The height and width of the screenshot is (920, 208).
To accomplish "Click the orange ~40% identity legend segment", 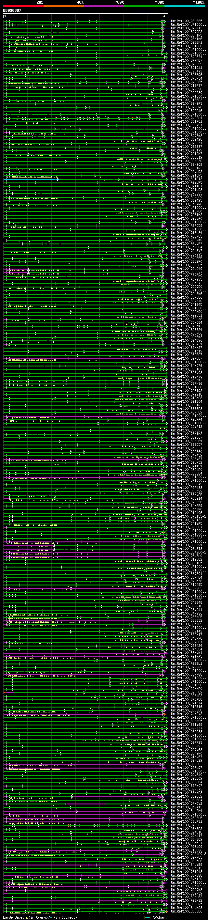I will 64,6.
